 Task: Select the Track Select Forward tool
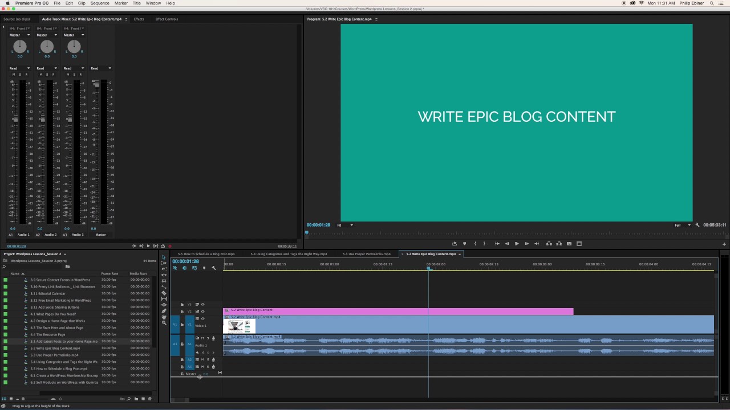(x=164, y=263)
